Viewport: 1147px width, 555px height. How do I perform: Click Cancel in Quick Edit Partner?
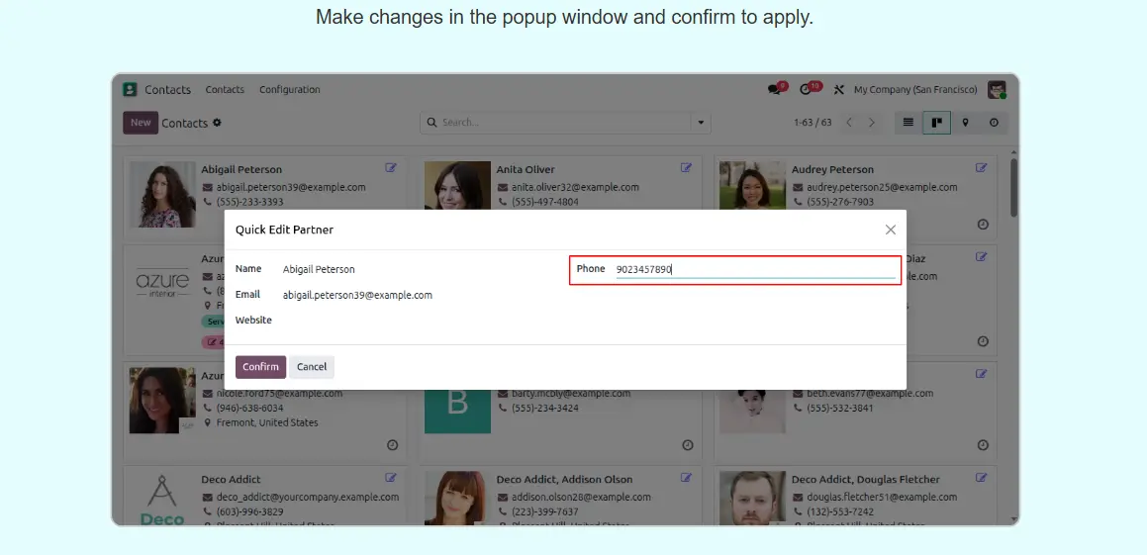coord(312,367)
